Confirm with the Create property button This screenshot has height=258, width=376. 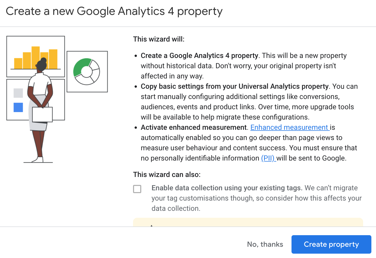[331, 244]
